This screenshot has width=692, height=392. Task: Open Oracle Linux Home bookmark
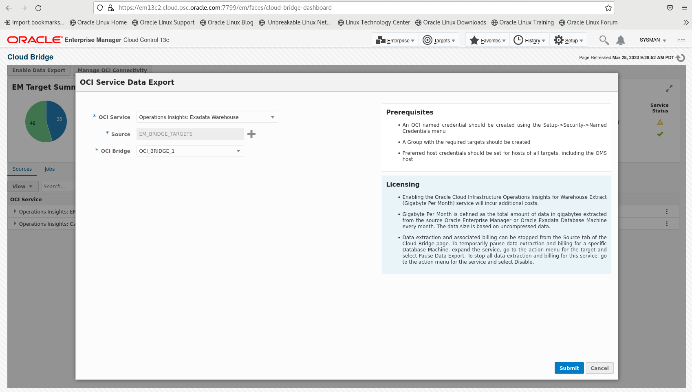(98, 22)
